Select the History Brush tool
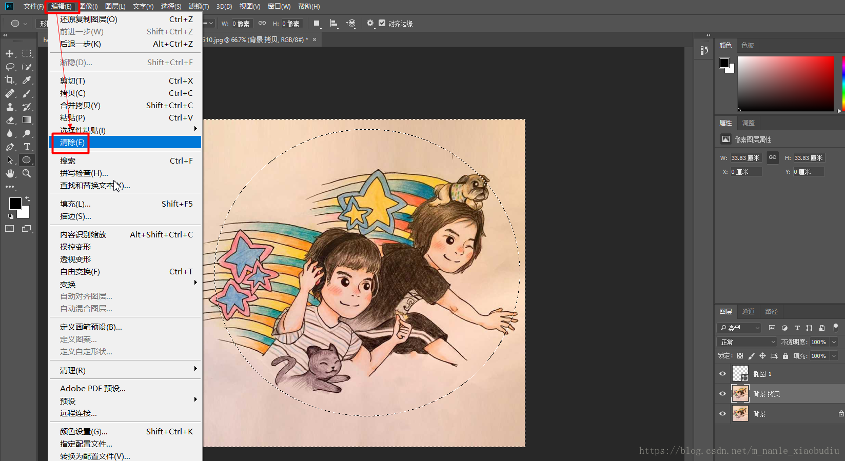This screenshot has height=461, width=845. click(27, 107)
